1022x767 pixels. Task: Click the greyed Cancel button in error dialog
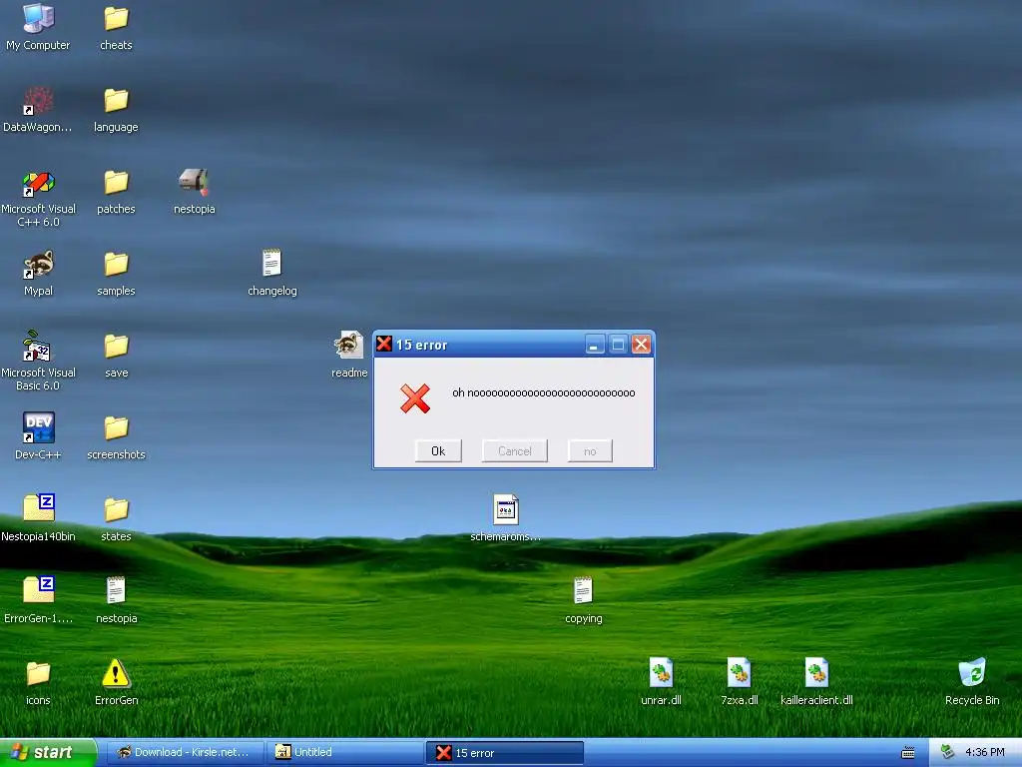pyautogui.click(x=515, y=450)
